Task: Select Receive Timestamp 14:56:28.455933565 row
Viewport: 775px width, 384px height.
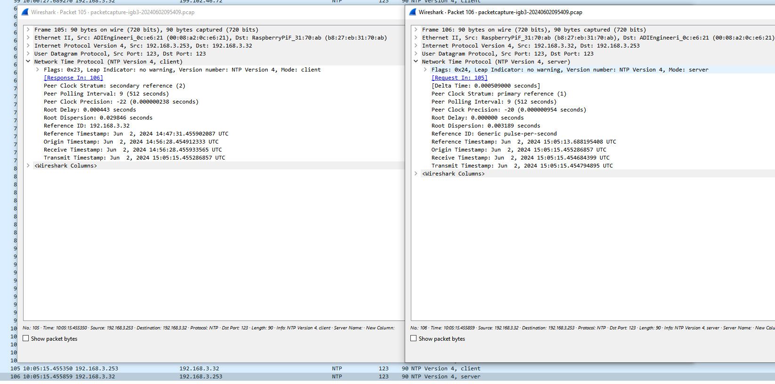Action: tap(133, 150)
